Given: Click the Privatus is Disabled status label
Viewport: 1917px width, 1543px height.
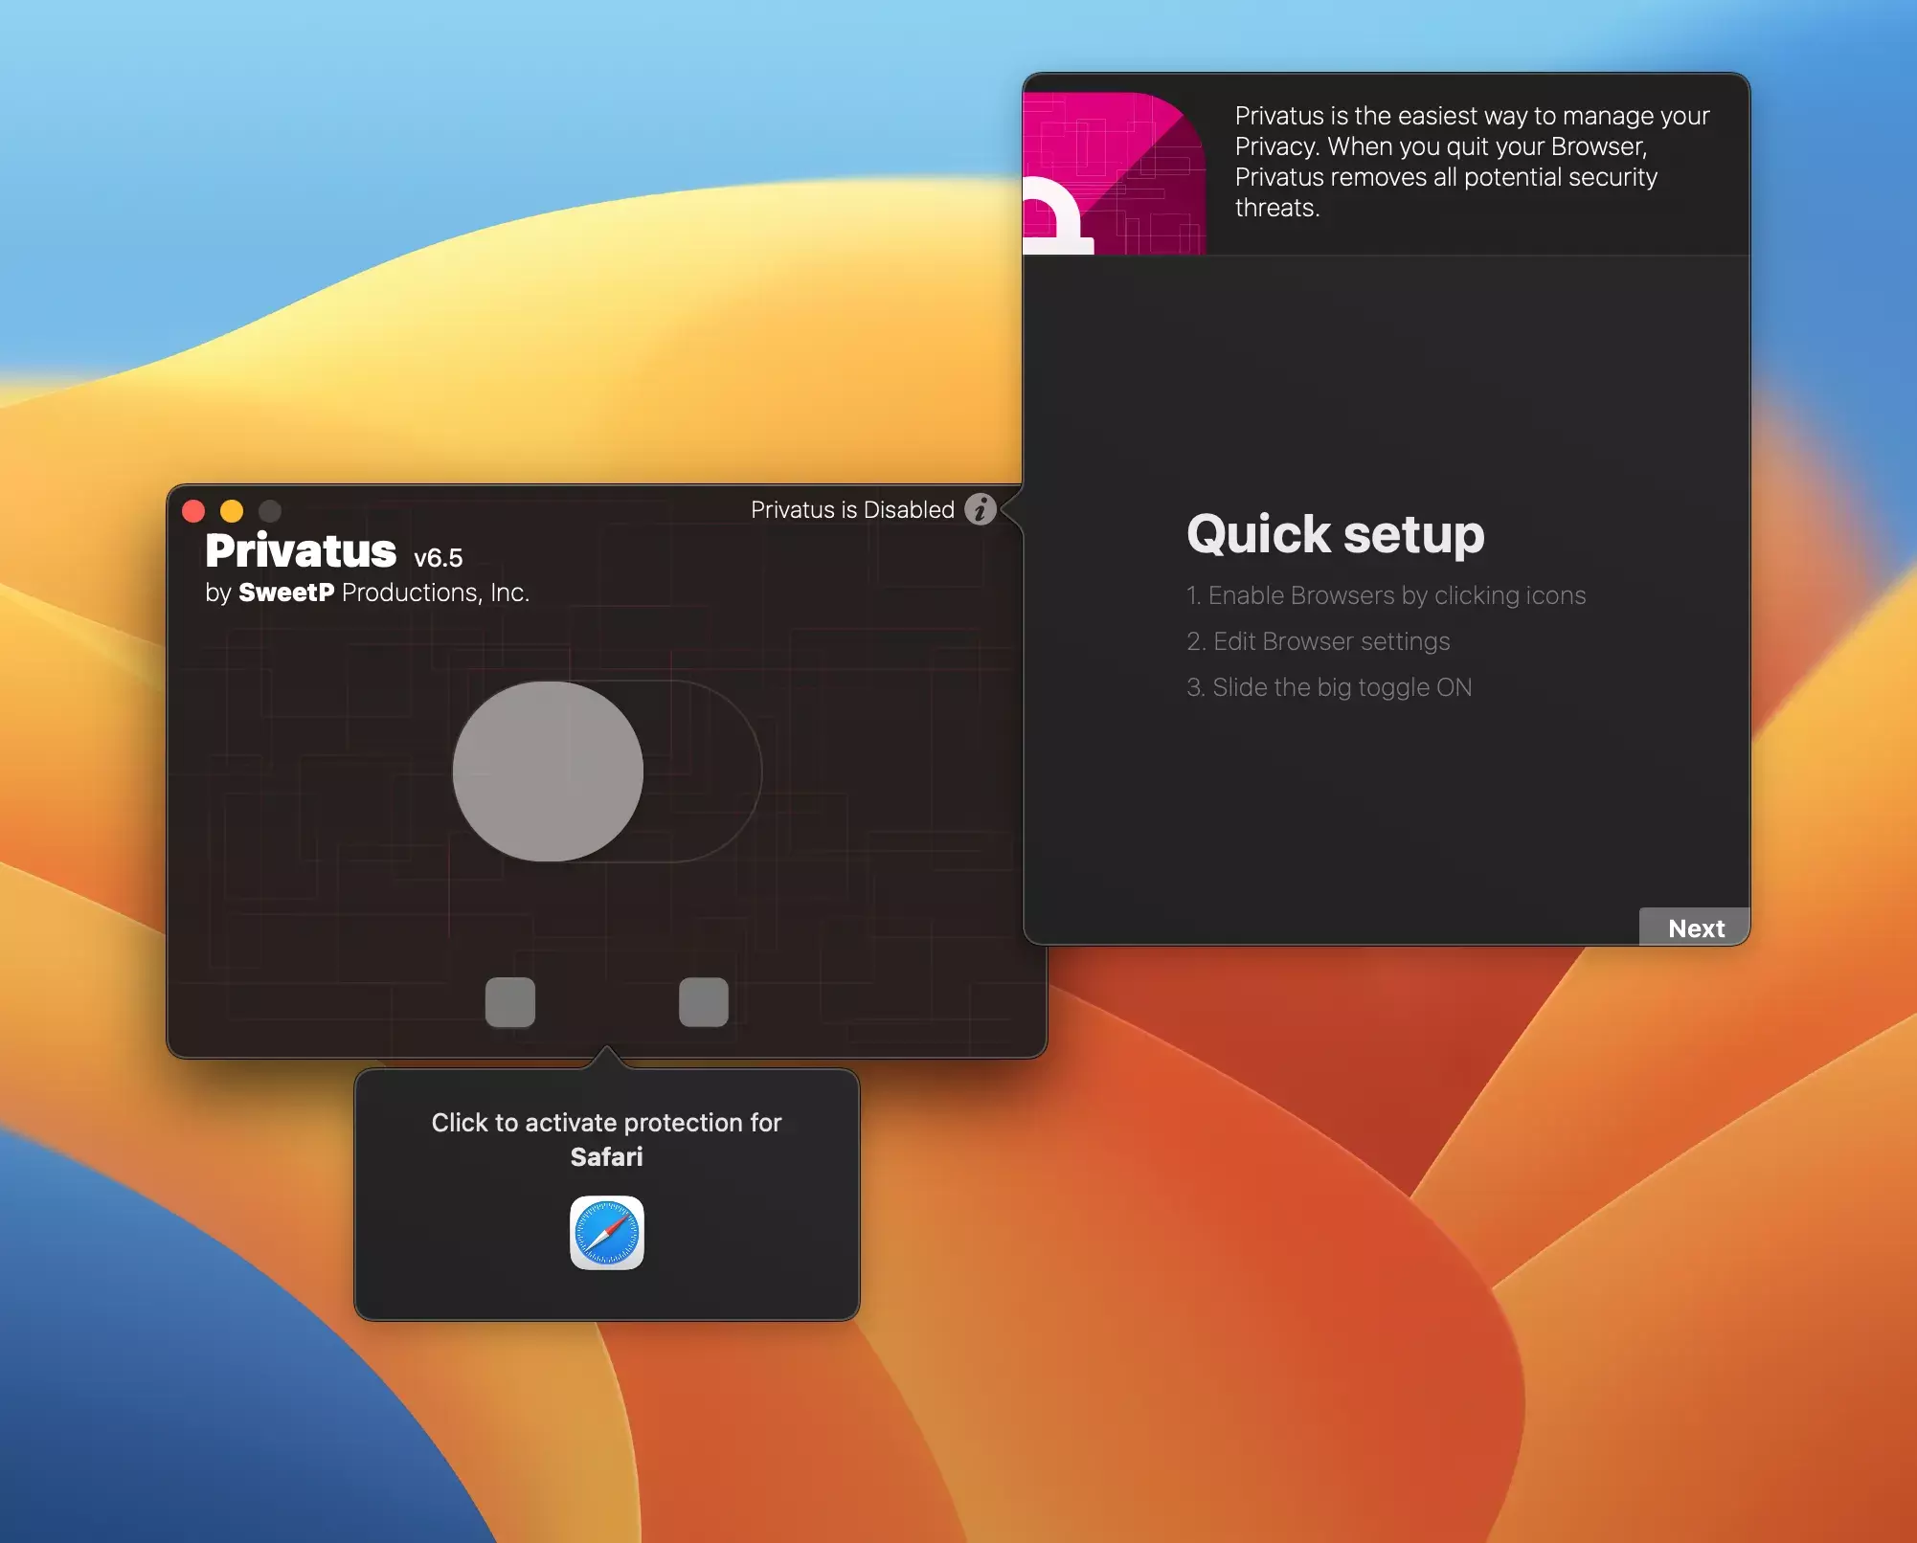Looking at the screenshot, I should (x=851, y=510).
